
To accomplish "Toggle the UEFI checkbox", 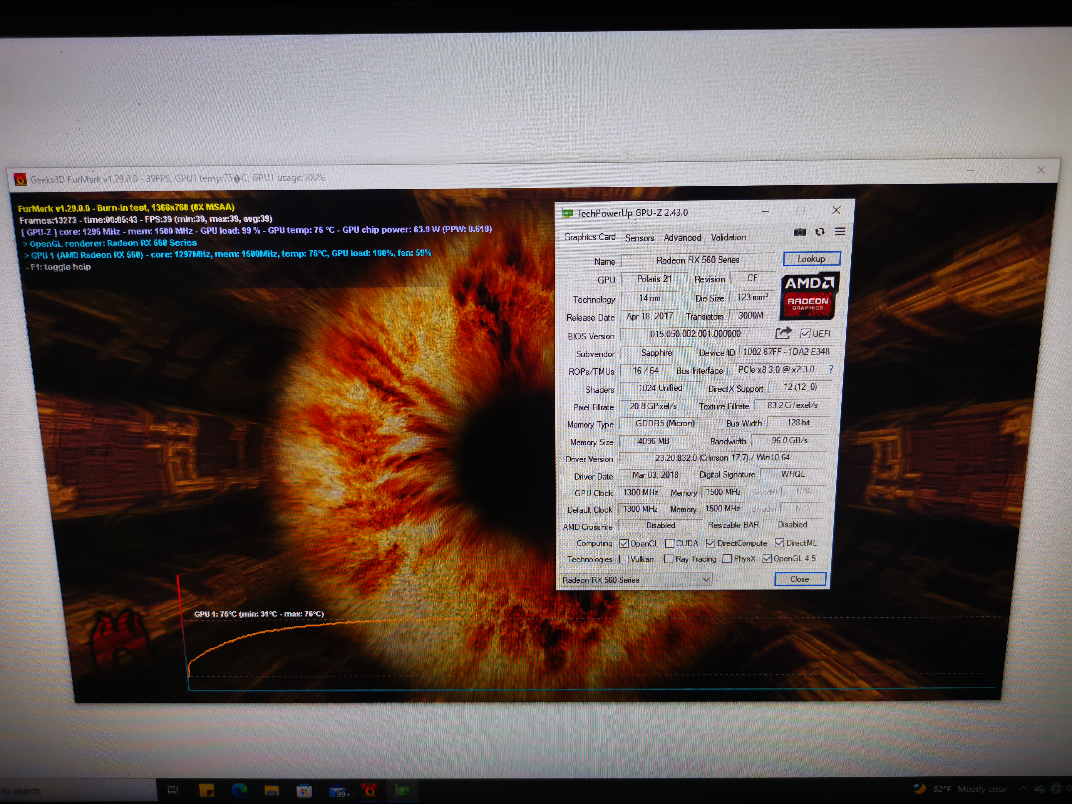I will tap(805, 334).
